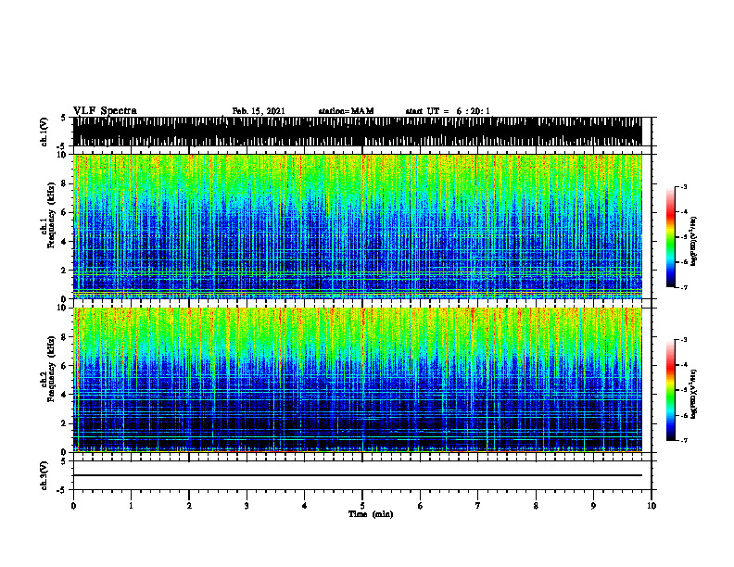Click the '-5' tick on ch.1 colorbar
The height and width of the screenshot is (567, 734).
684,237
